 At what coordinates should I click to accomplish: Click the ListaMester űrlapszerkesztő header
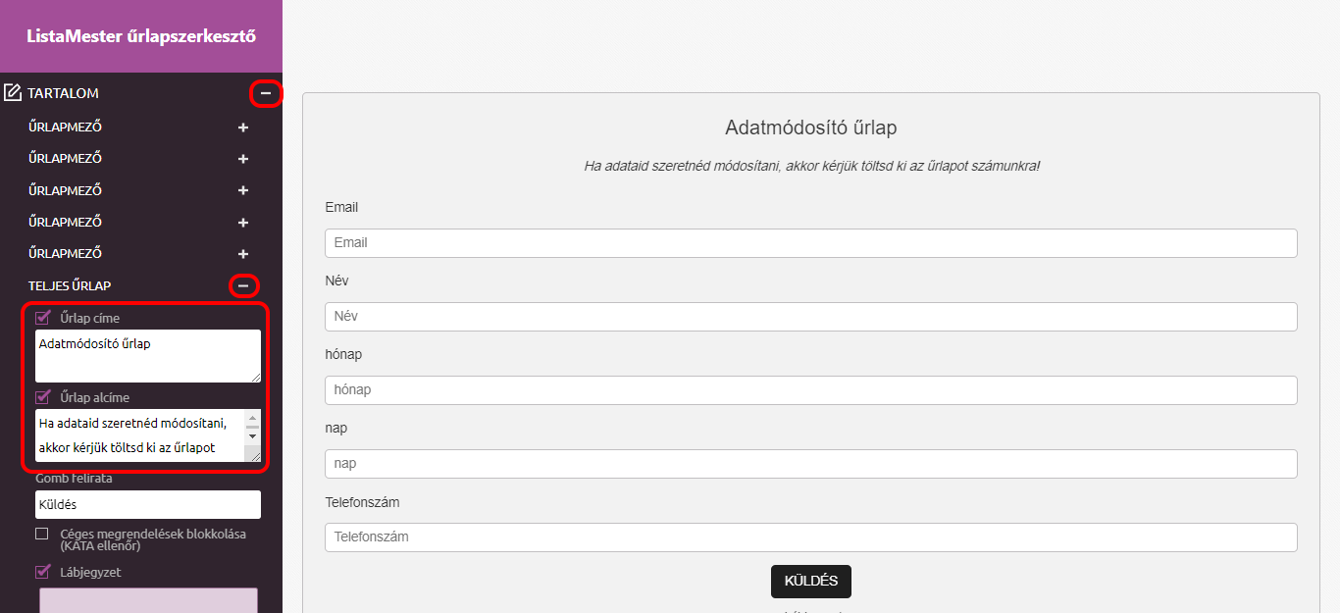tap(141, 36)
